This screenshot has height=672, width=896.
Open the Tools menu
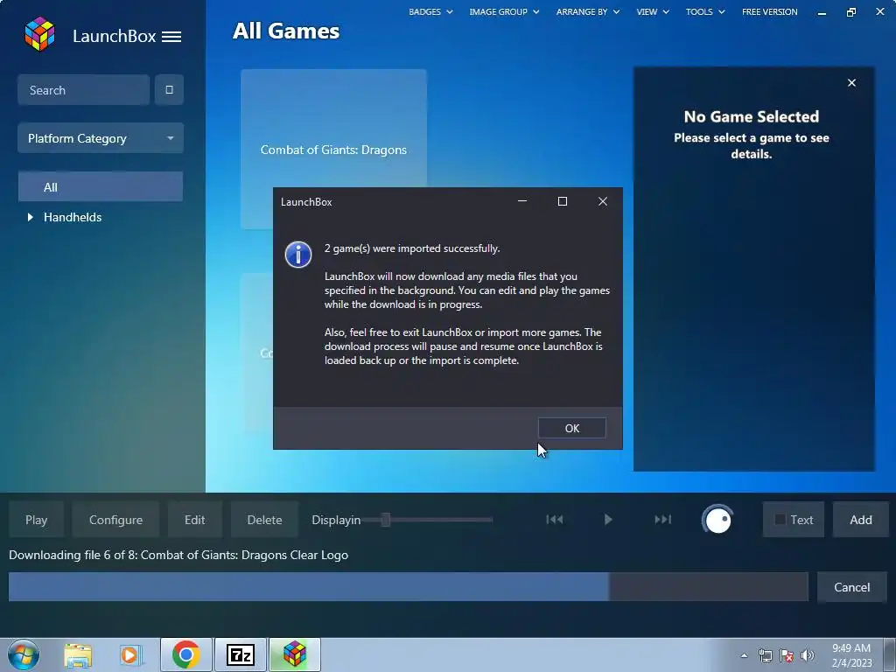pos(705,11)
